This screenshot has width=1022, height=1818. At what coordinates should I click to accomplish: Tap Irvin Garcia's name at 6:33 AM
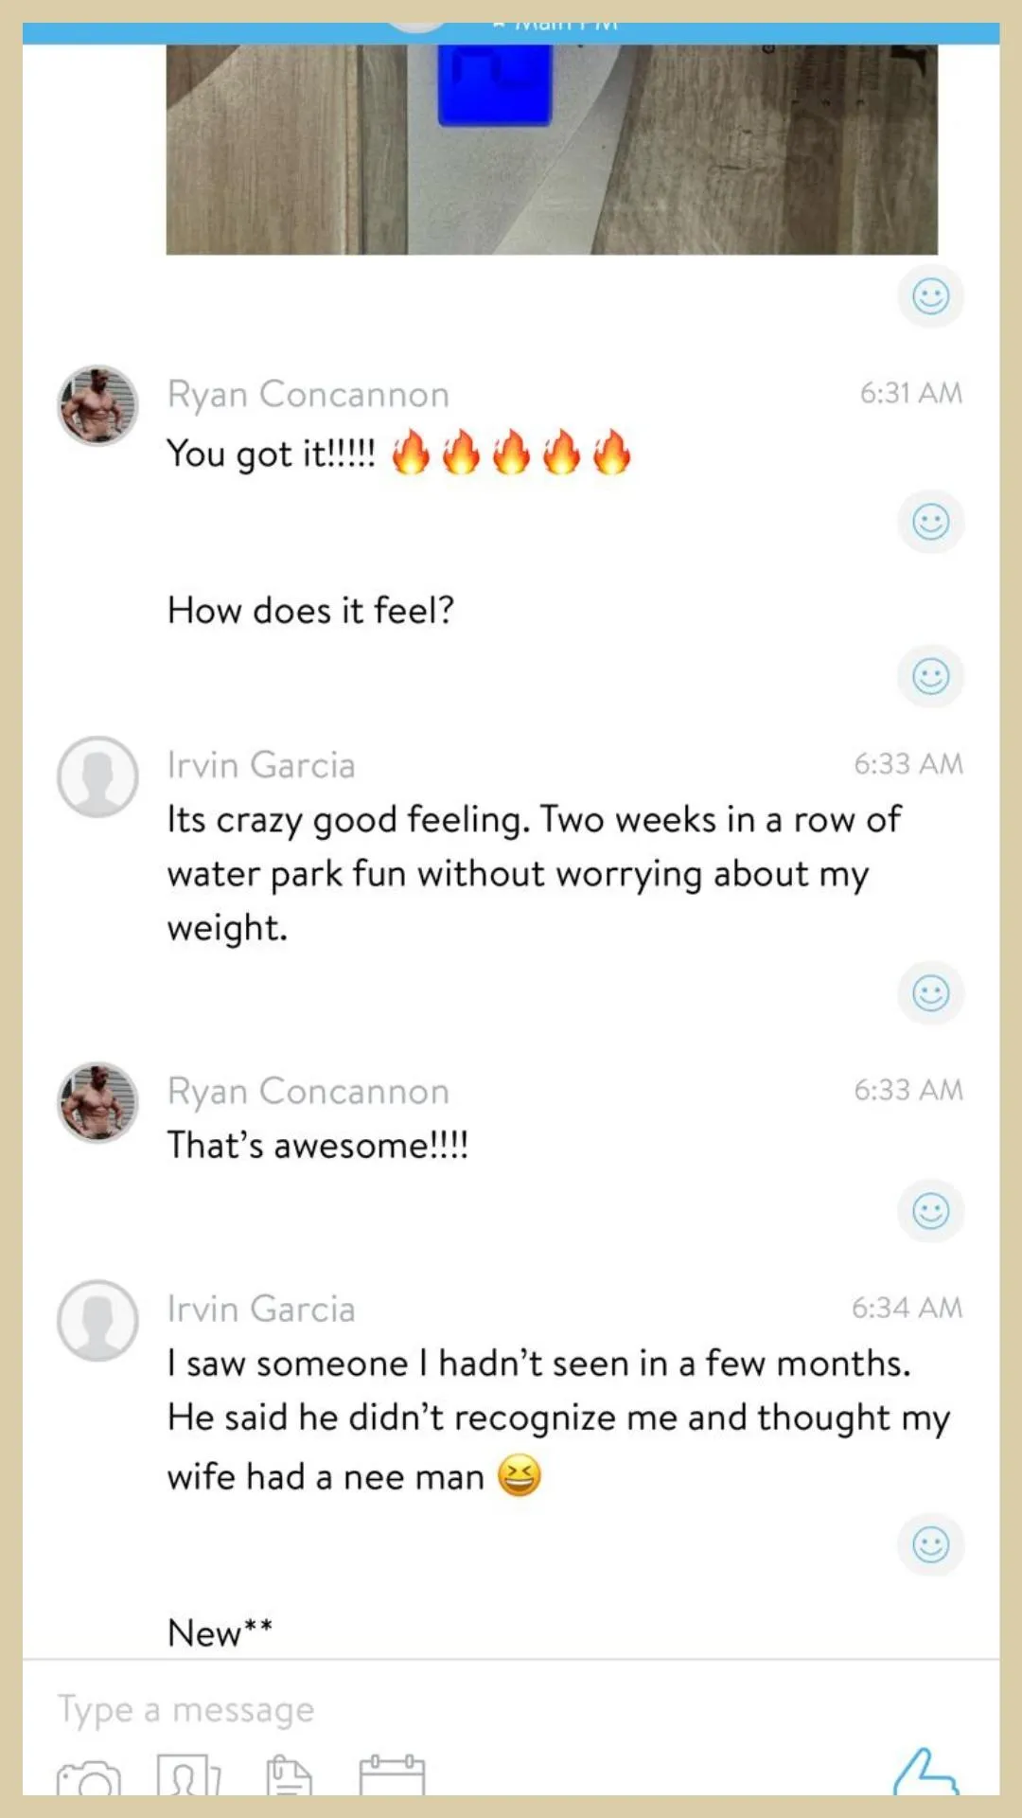coord(261,765)
